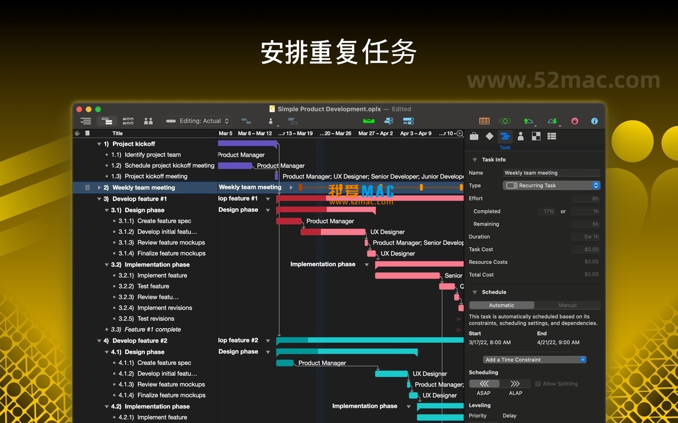Open the Project inspector briefcase icon
The width and height of the screenshot is (678, 423).
point(473,136)
